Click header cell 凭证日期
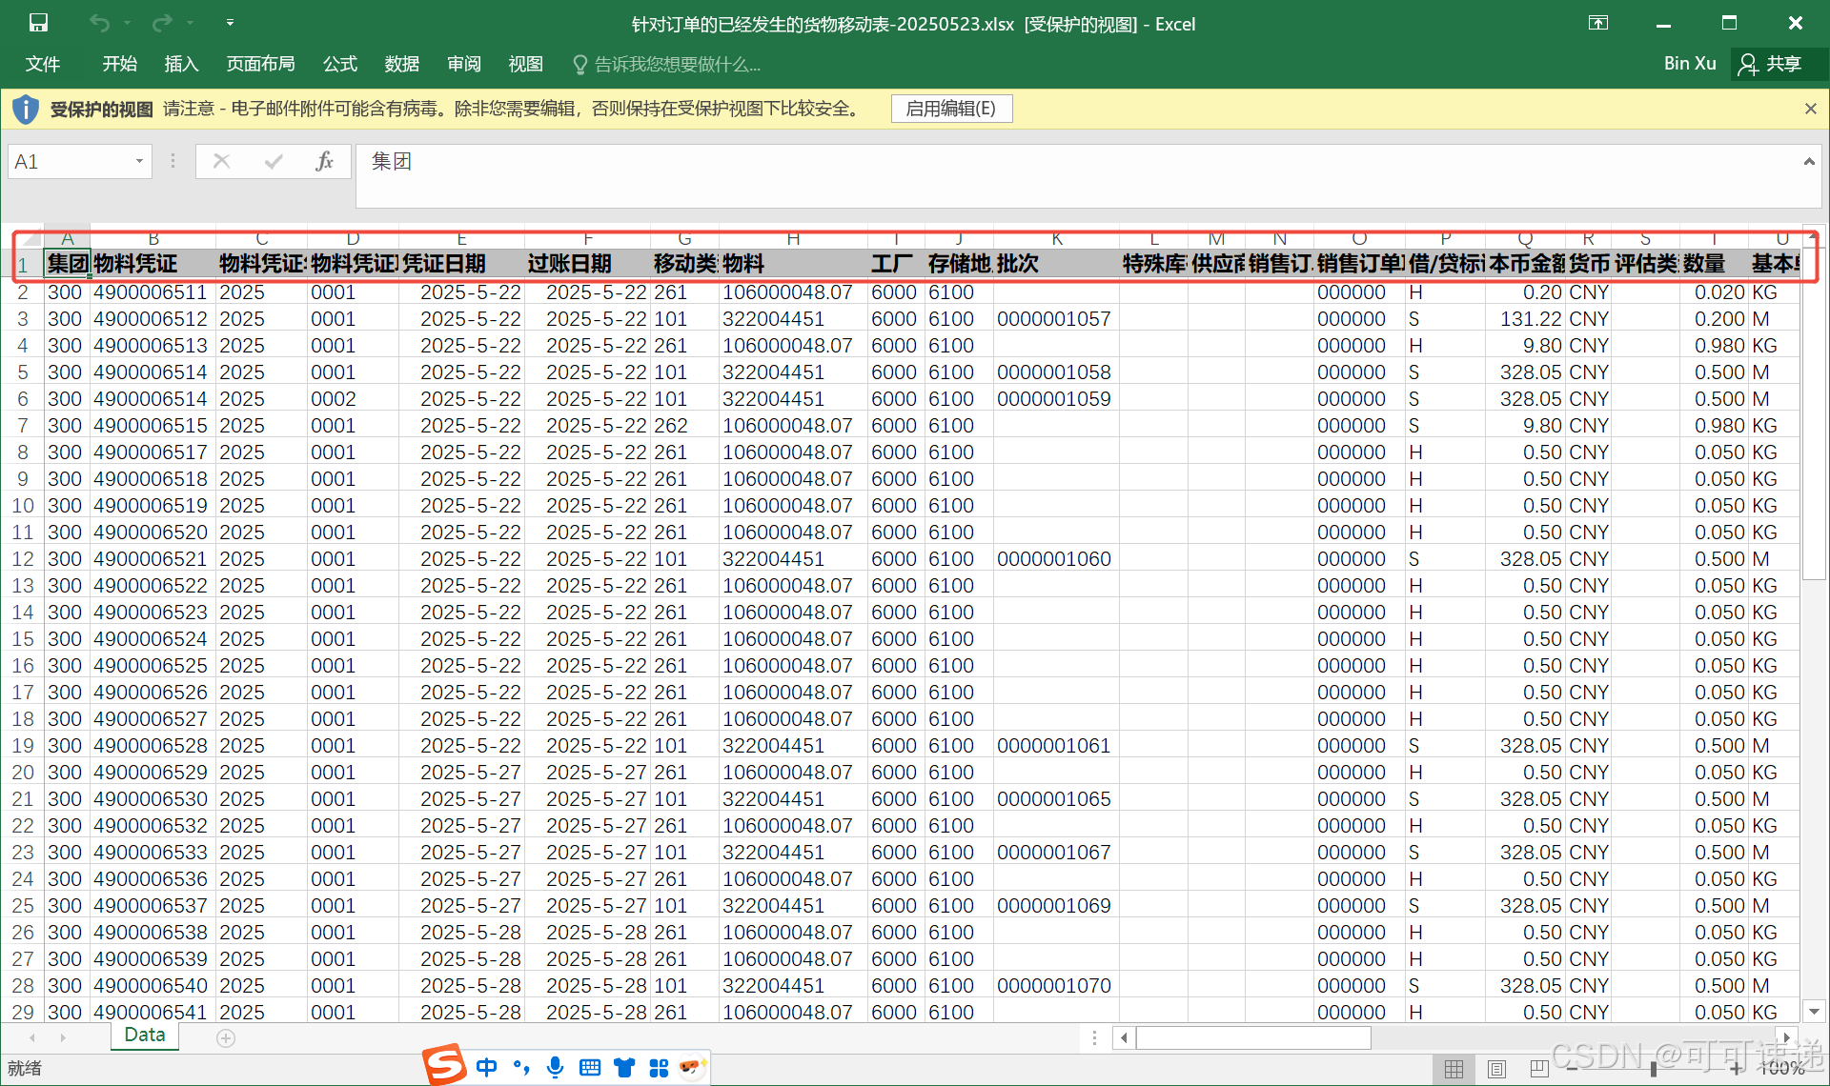The width and height of the screenshot is (1830, 1086). point(462,264)
